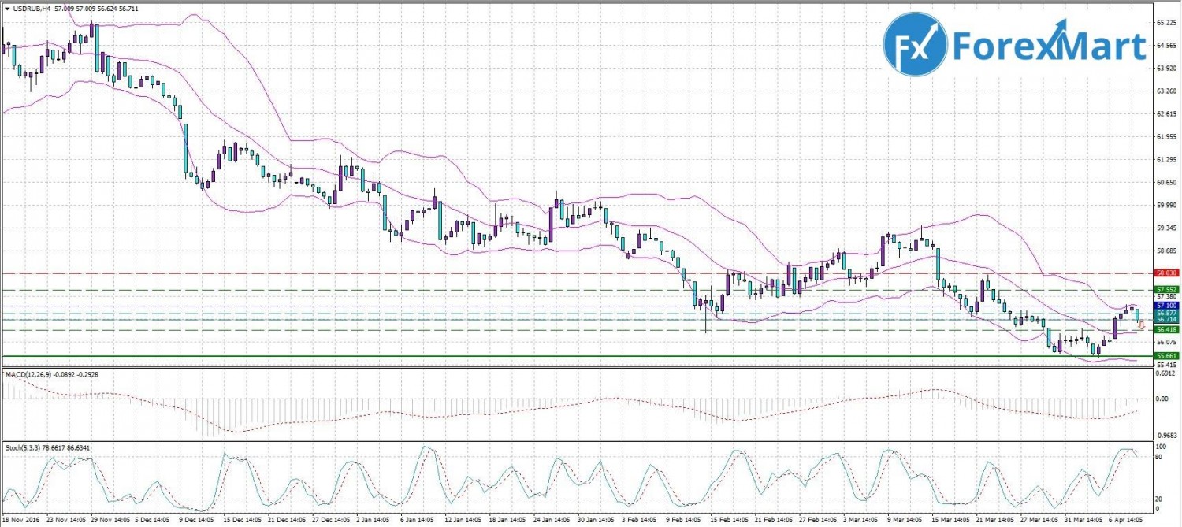Click the MACD 0.00 axis label
Image resolution: width=1182 pixels, height=527 pixels.
pyautogui.click(x=1162, y=399)
